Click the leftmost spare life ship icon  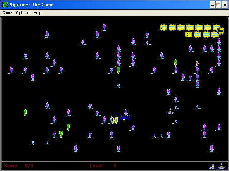coord(213,166)
